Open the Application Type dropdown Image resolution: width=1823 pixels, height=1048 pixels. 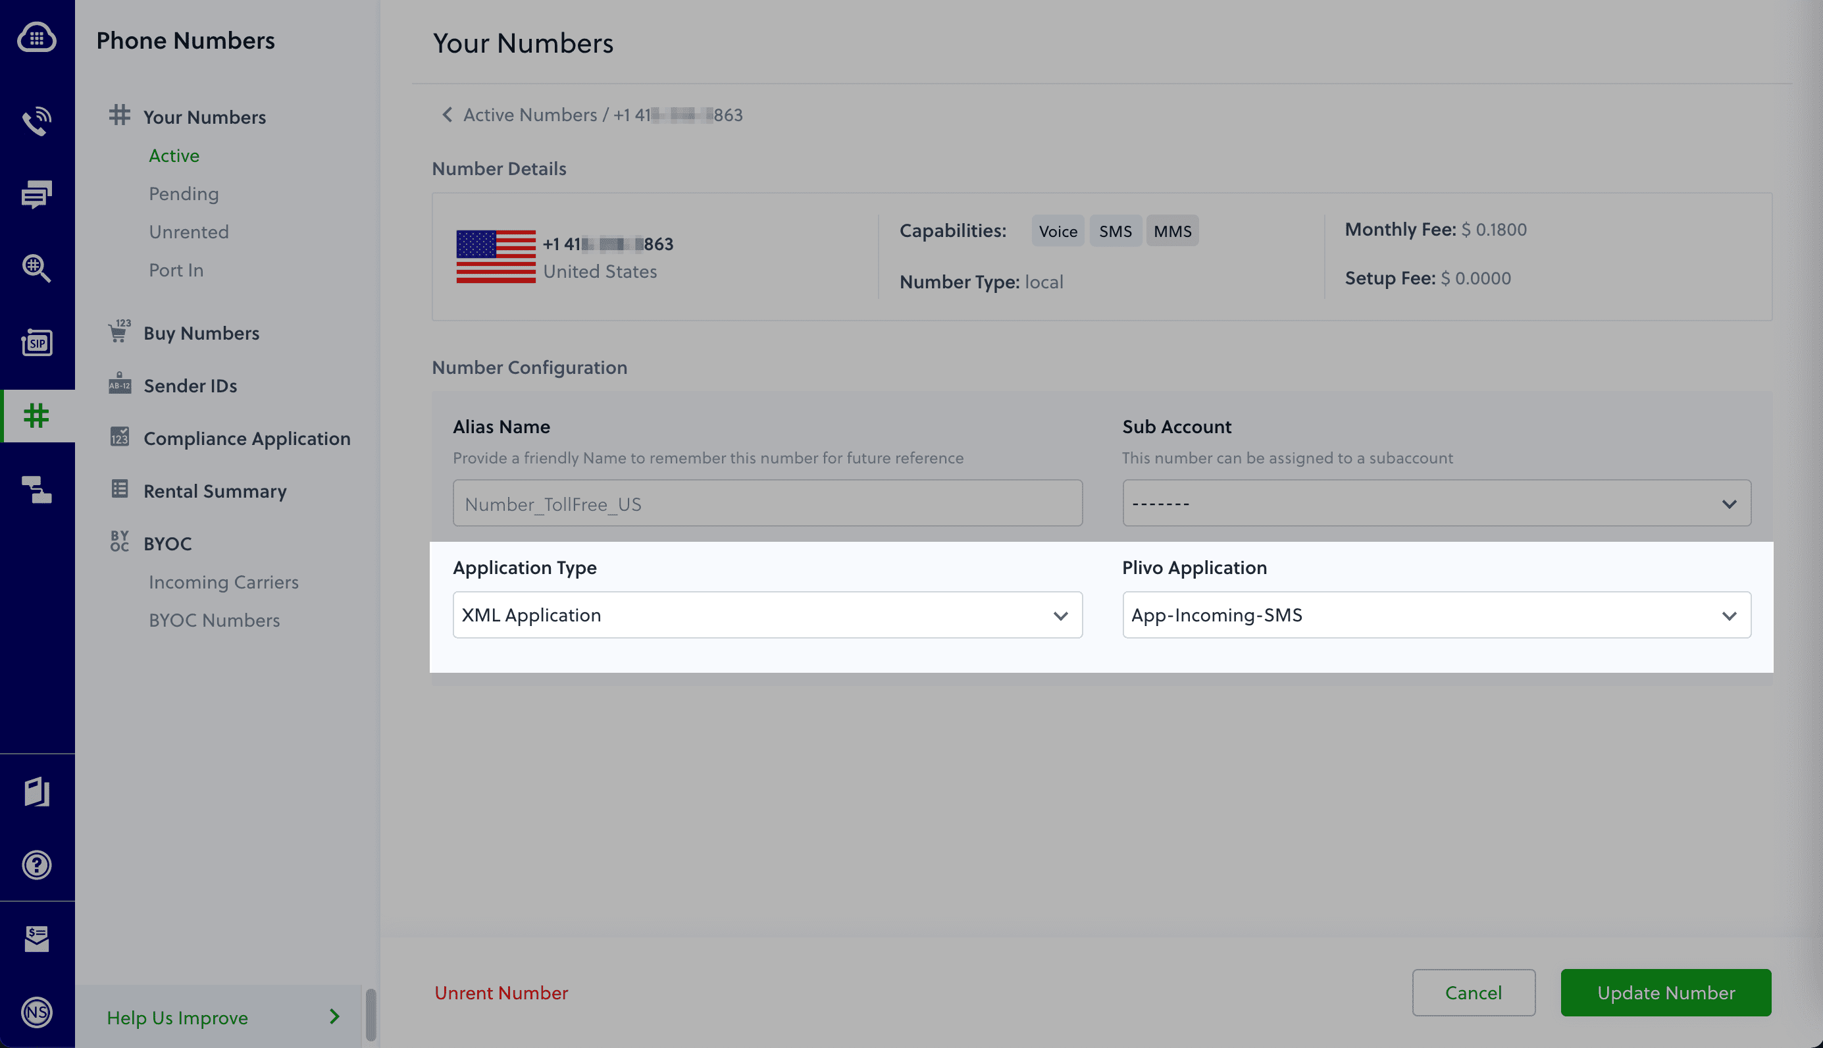pyautogui.click(x=767, y=615)
